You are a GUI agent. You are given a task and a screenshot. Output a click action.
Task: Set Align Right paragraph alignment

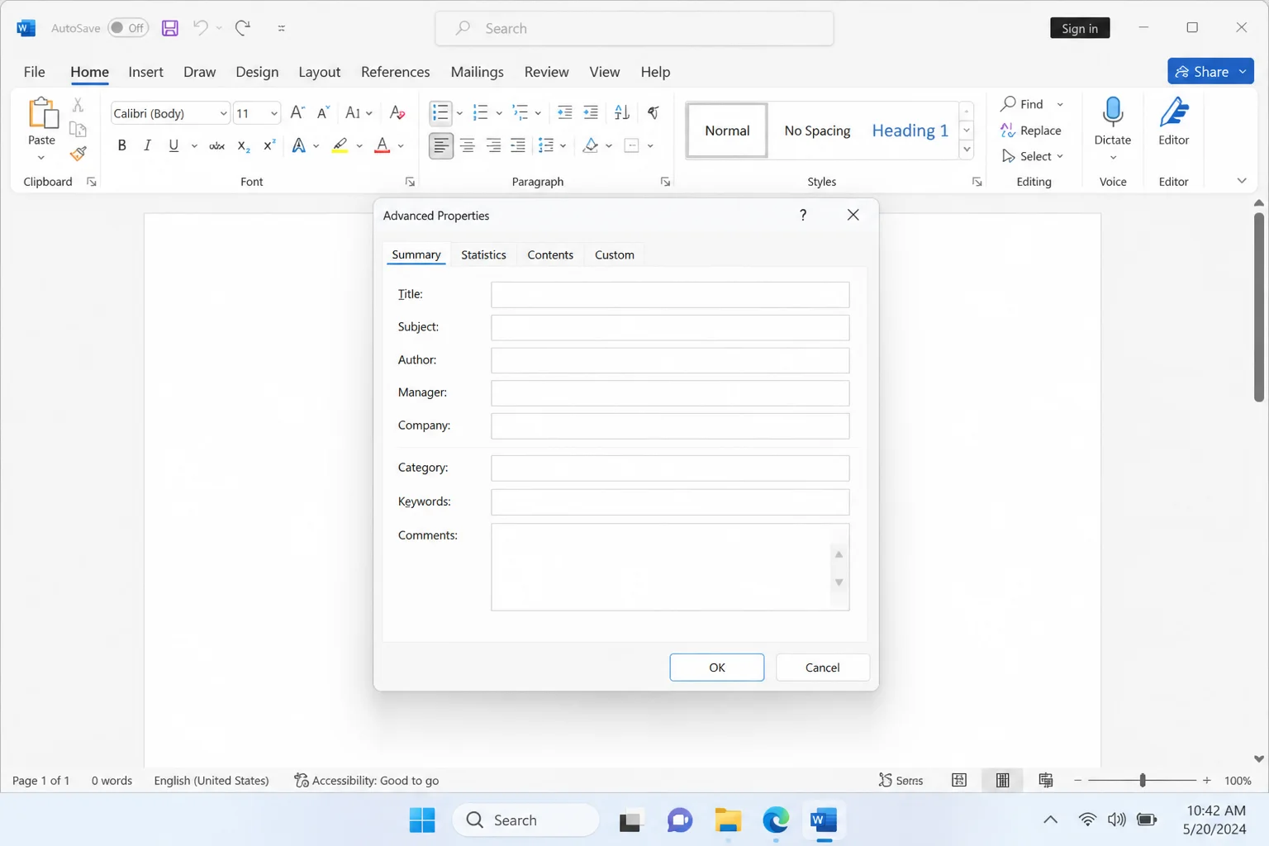click(493, 146)
